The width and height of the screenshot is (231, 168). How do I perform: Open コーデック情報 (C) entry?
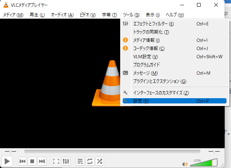tap(149, 49)
